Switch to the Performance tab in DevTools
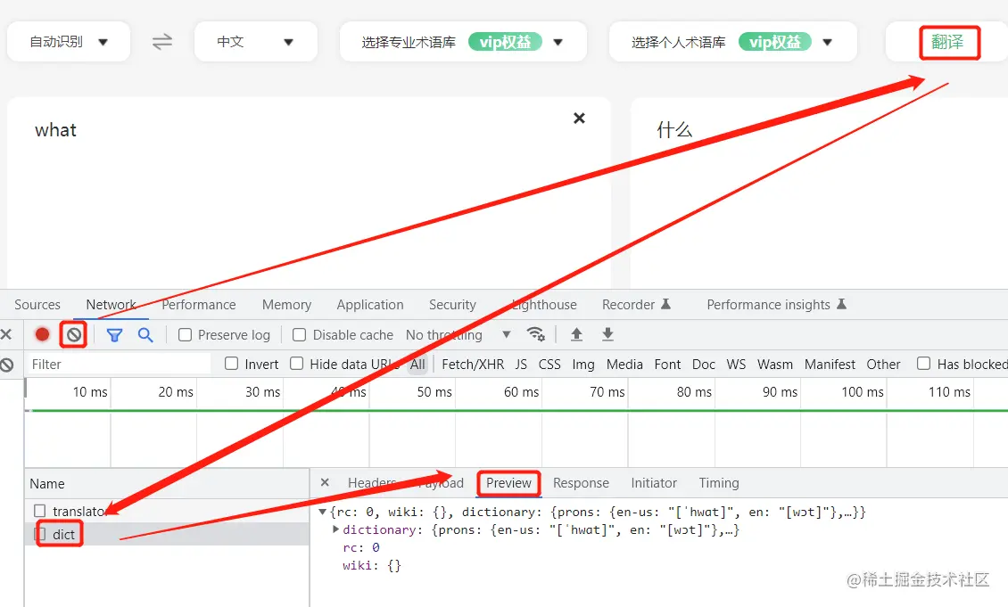The width and height of the screenshot is (1008, 607). pyautogui.click(x=199, y=305)
